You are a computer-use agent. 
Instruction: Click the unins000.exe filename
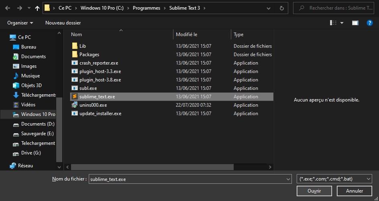(x=93, y=105)
